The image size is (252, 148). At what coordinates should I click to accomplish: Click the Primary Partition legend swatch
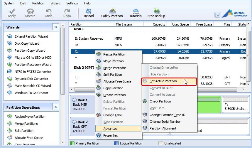72,143
